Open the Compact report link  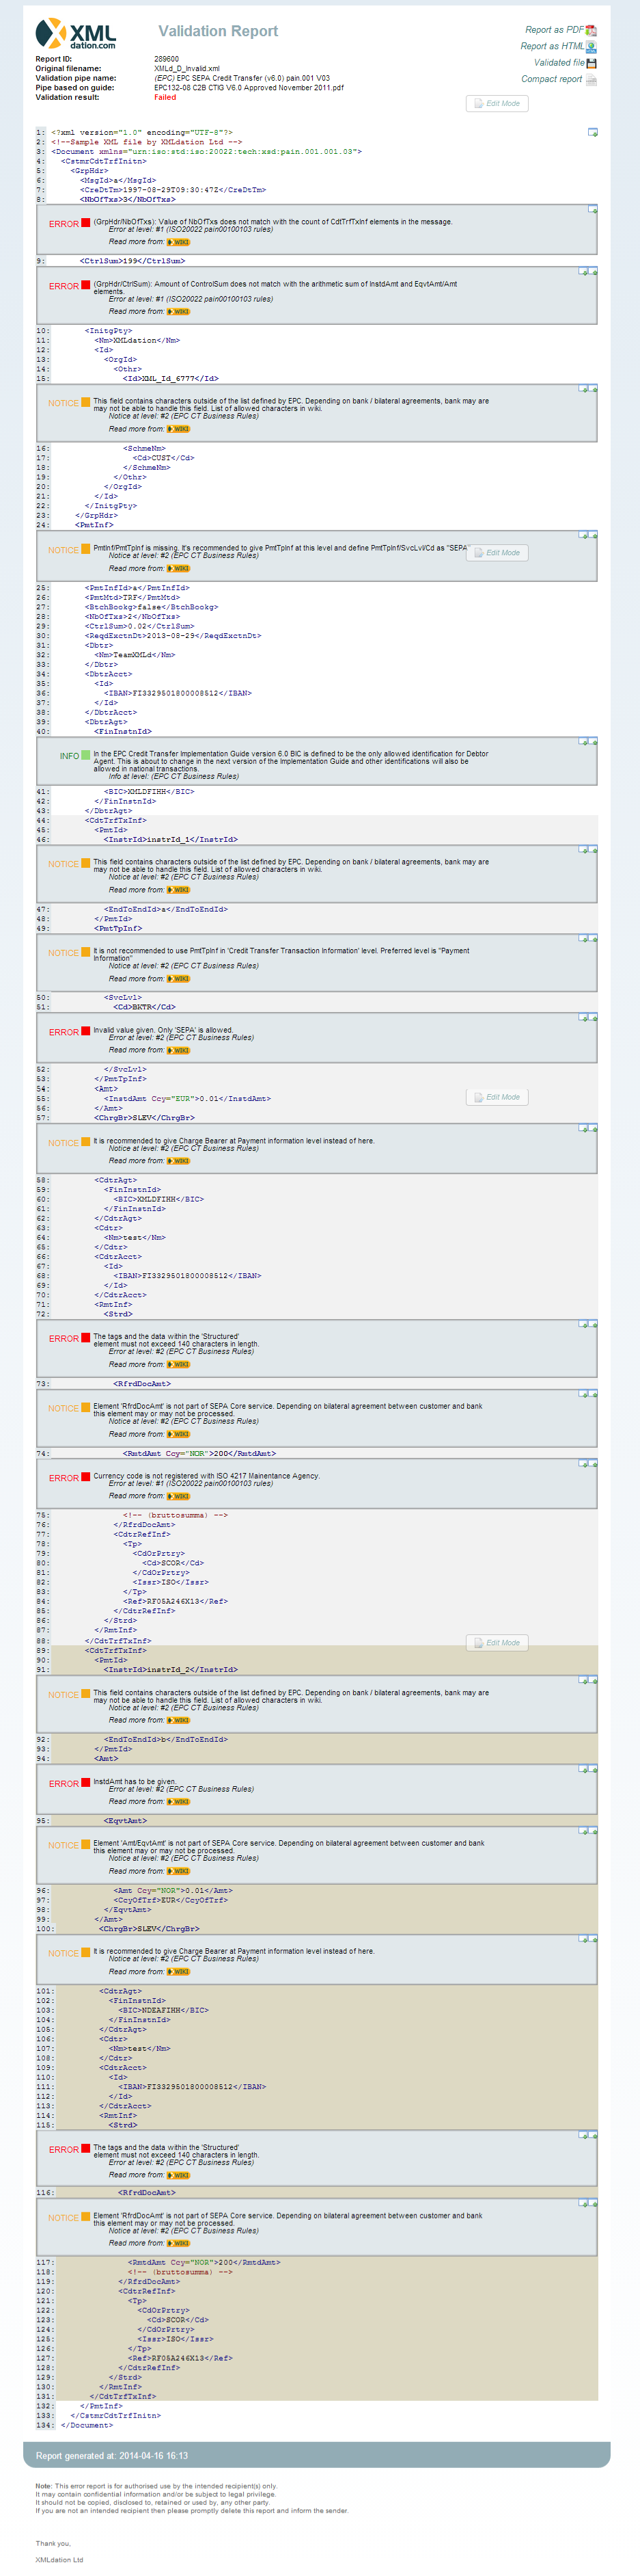(551, 79)
